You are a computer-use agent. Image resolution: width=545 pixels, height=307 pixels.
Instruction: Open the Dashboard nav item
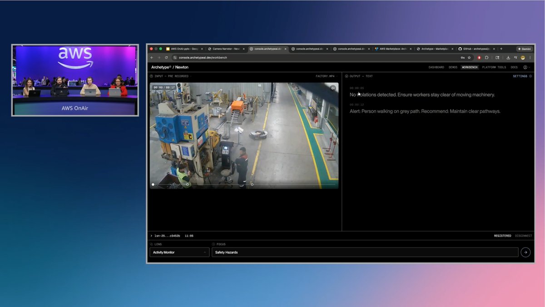tap(436, 67)
